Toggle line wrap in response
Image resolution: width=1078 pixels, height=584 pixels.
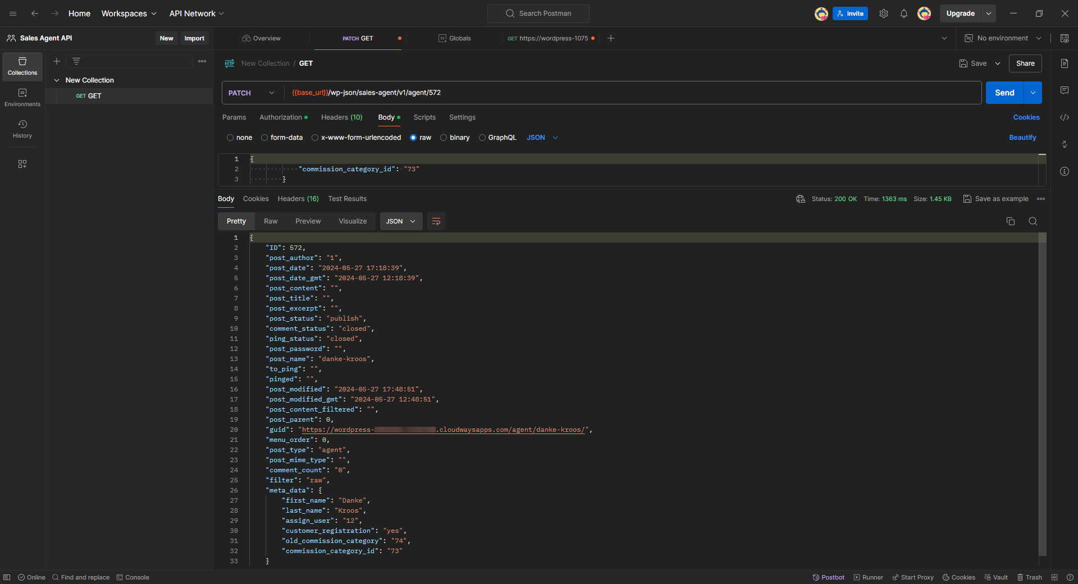click(436, 221)
